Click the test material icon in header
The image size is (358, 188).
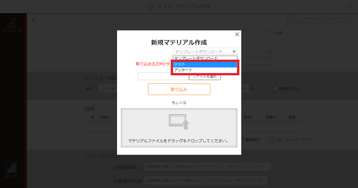click(151, 6)
